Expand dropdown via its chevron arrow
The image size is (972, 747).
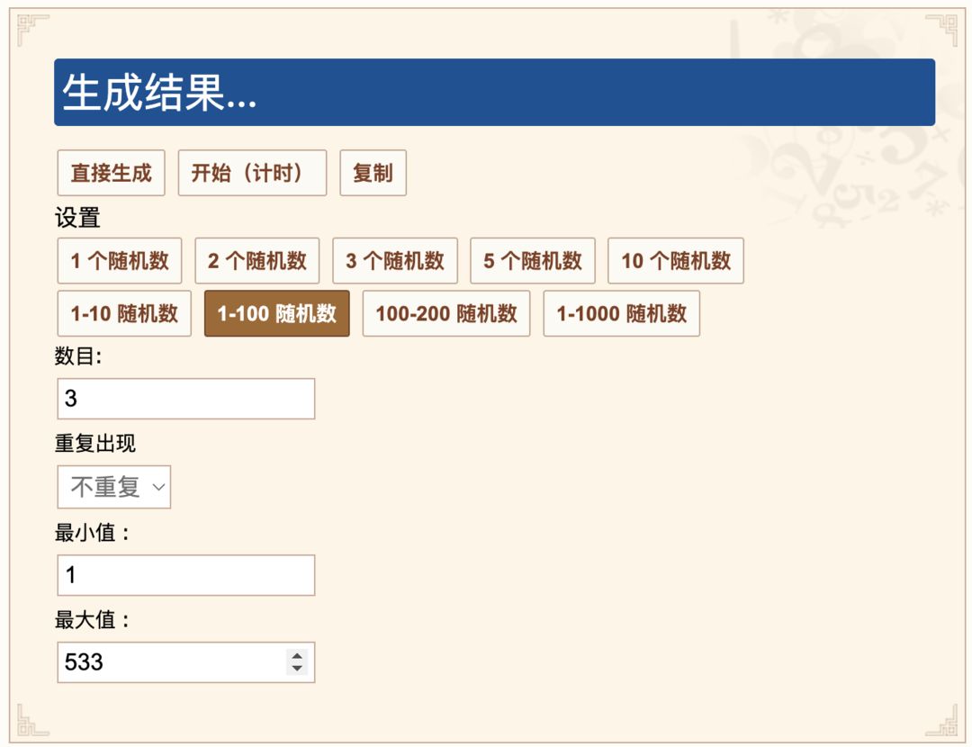pyautogui.click(x=158, y=487)
